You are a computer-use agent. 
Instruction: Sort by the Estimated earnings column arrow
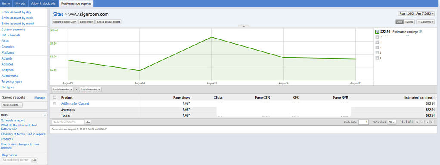pos(434,98)
